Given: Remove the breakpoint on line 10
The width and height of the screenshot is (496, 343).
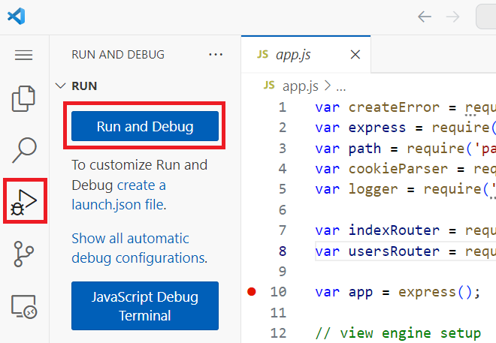Looking at the screenshot, I should [x=252, y=292].
